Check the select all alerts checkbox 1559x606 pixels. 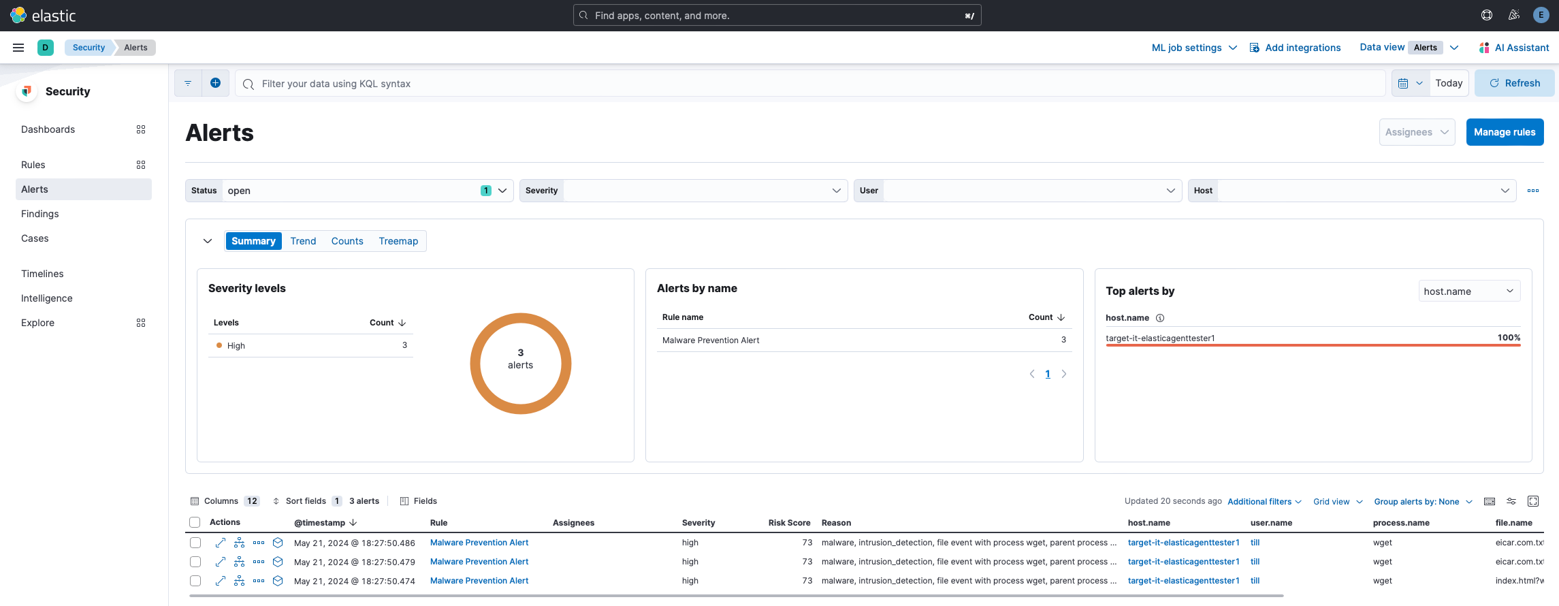tap(195, 522)
